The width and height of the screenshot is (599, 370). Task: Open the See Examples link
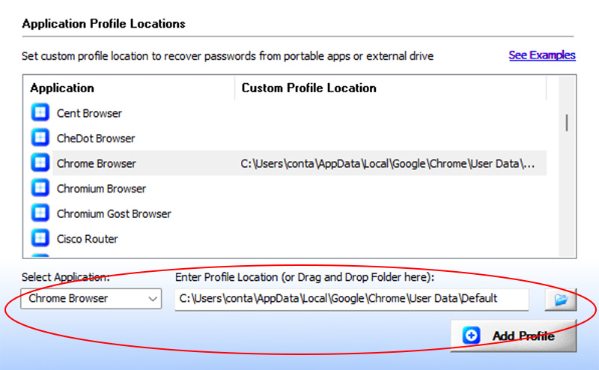point(542,55)
